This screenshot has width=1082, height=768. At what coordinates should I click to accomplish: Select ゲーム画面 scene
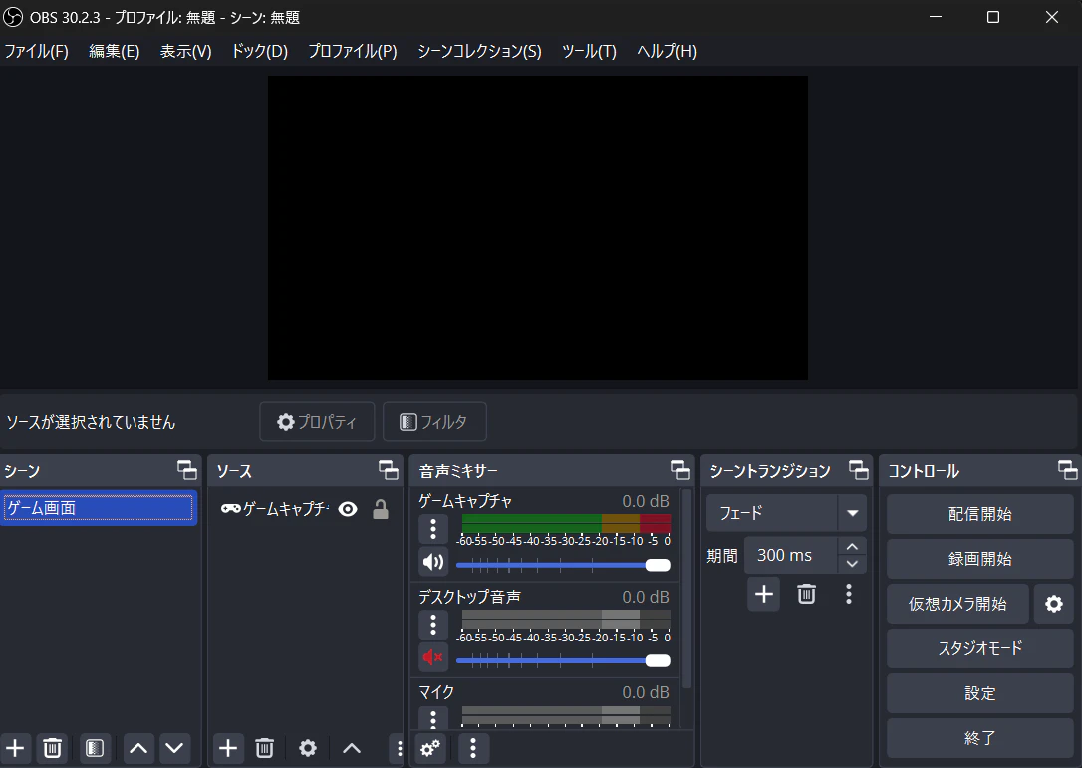(x=99, y=508)
